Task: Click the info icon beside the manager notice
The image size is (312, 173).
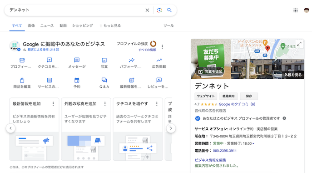Action: (284, 118)
